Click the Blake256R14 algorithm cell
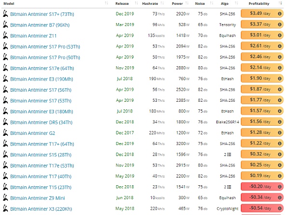Screen dimensions: 289x215 [227, 122]
